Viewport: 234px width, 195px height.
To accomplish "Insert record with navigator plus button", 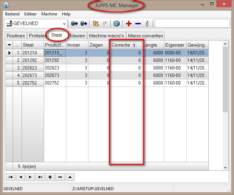I will 50,177.
